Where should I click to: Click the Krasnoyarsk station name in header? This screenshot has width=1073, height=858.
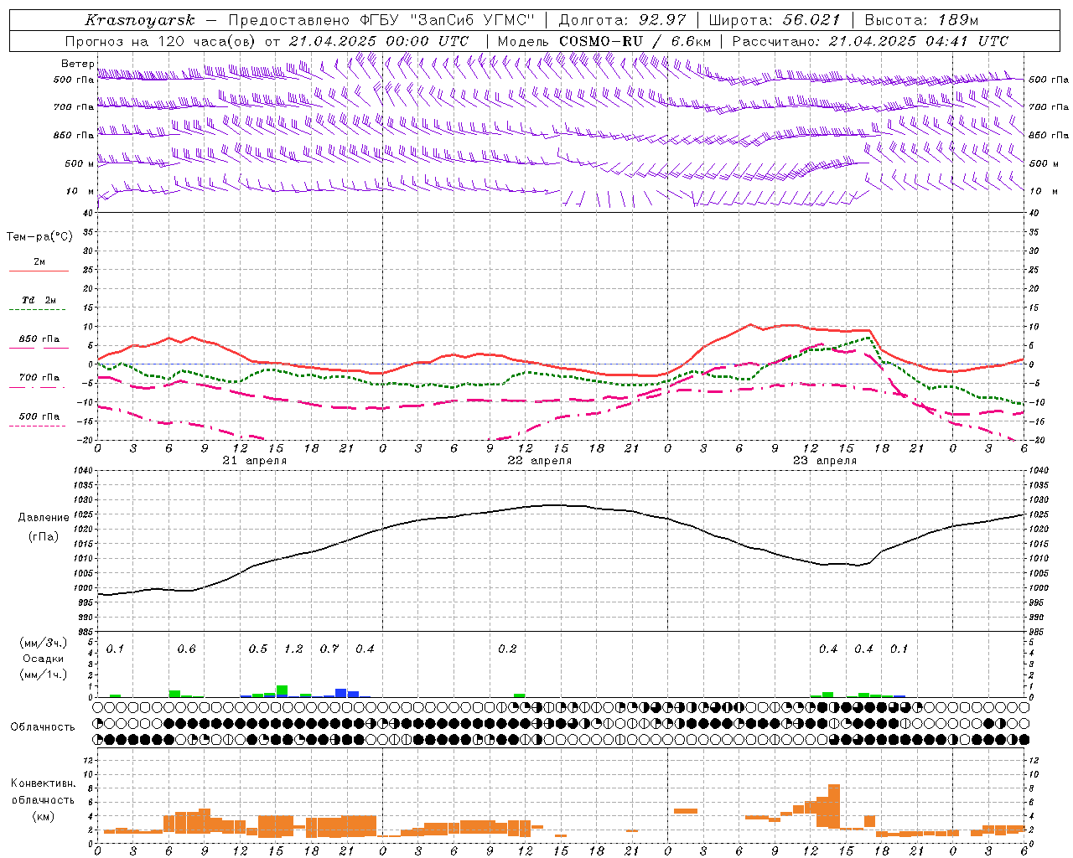pyautogui.click(x=140, y=20)
